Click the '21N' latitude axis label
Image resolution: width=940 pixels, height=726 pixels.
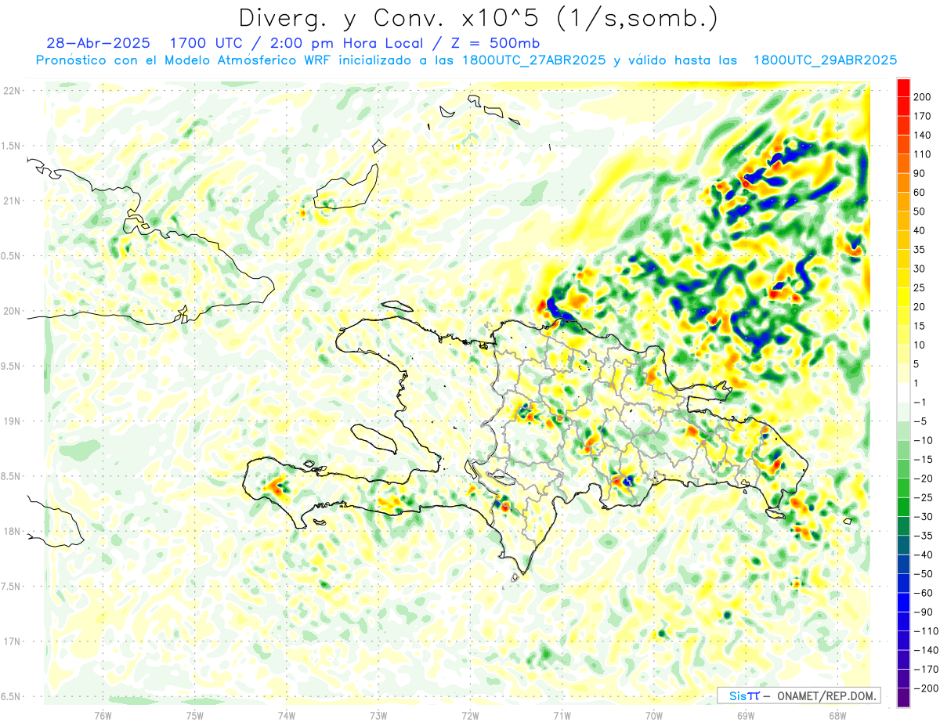[x=12, y=201]
